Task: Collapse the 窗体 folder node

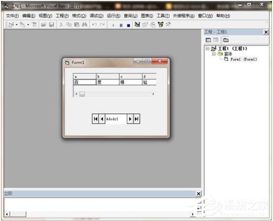Action: [x=214, y=54]
